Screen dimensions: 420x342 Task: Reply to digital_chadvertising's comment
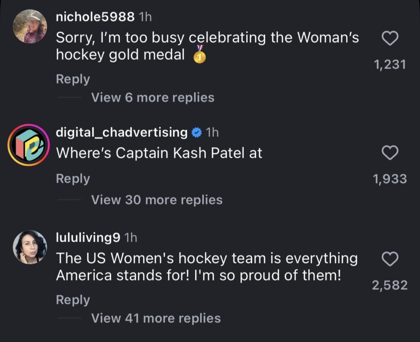[x=73, y=178]
